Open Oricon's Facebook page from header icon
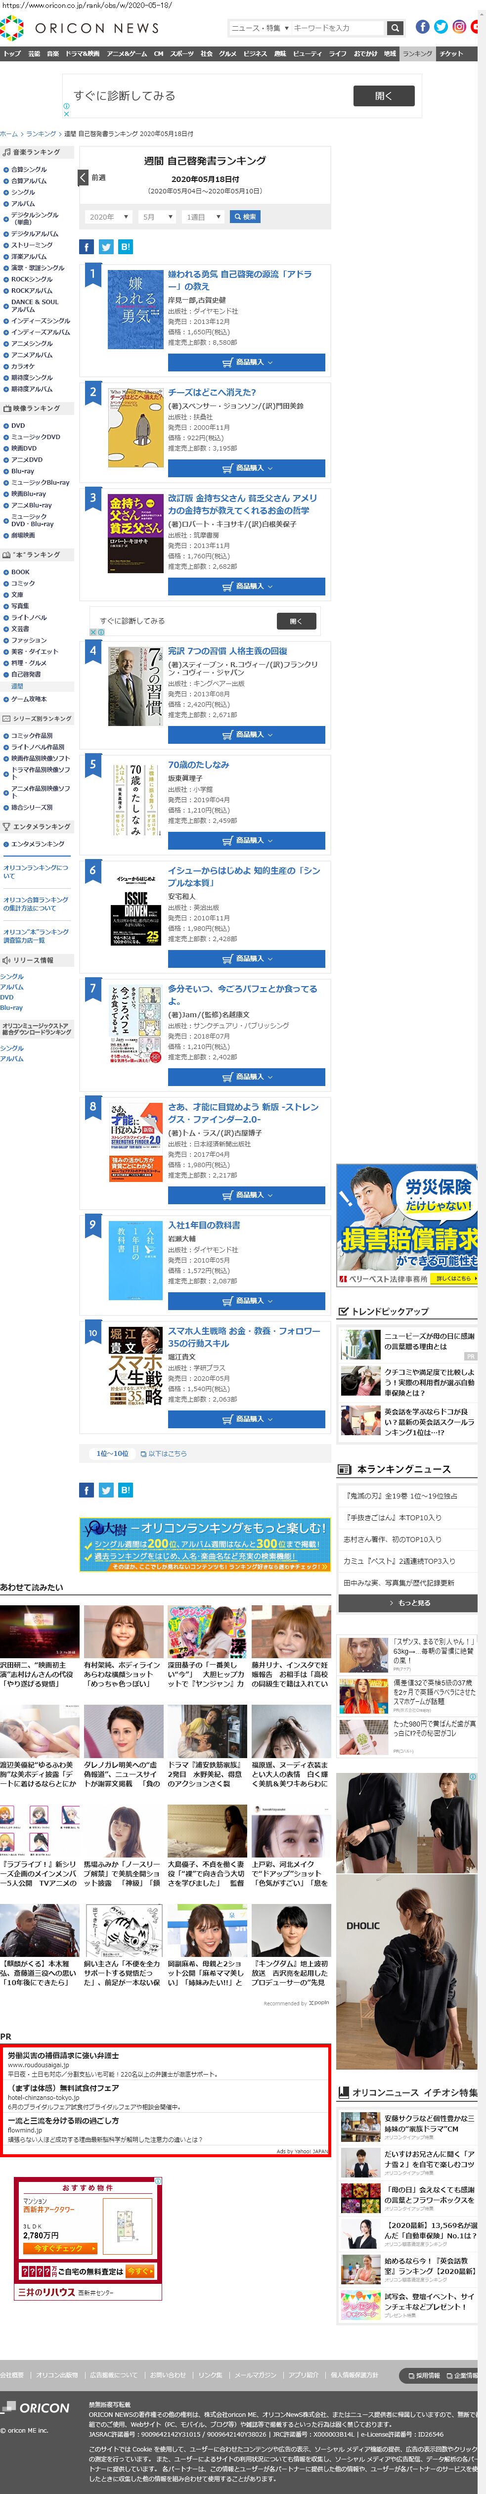 tap(422, 27)
